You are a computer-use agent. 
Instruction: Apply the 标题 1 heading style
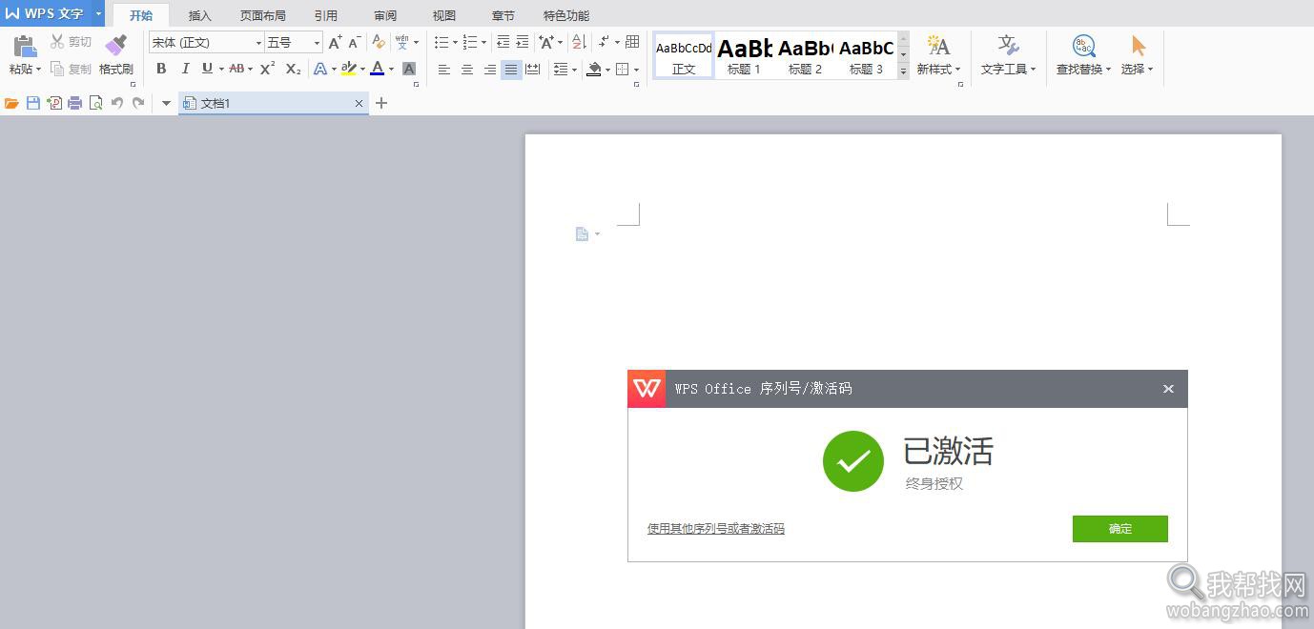click(745, 55)
